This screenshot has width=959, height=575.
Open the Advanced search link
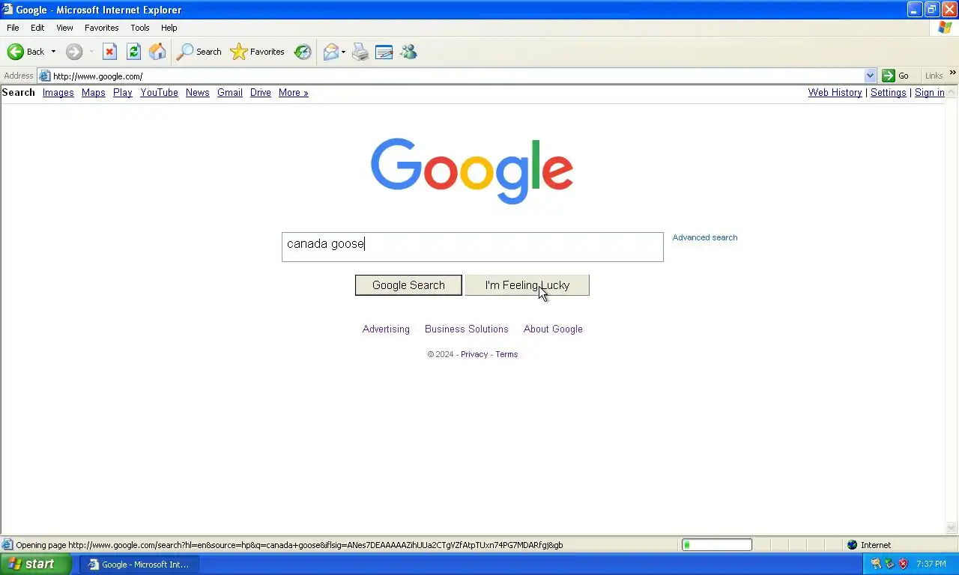704,237
